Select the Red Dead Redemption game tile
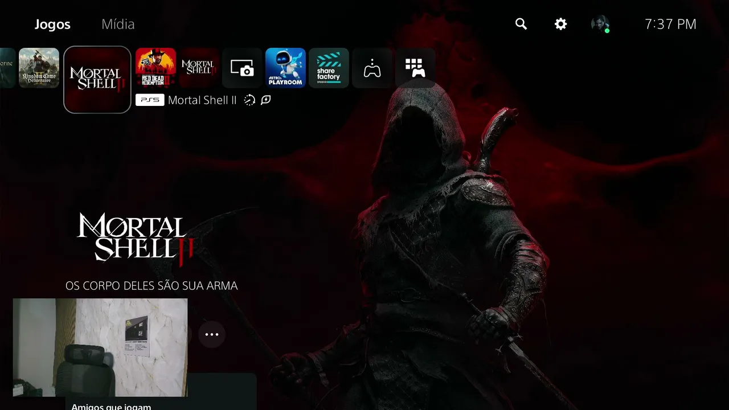This screenshot has width=729, height=410. pos(155,68)
